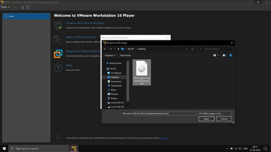Click the taskbar clock and date
This screenshot has width=271, height=152.
click(255, 148)
